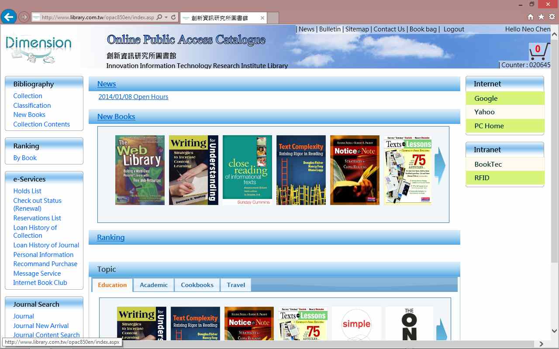The height and width of the screenshot is (349, 559).
Task: Open the Simple book cover in Topic
Action: (356, 324)
